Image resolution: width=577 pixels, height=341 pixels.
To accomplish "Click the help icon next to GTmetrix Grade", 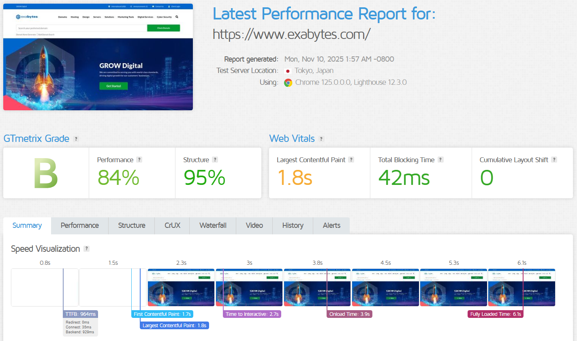I will pyautogui.click(x=76, y=139).
